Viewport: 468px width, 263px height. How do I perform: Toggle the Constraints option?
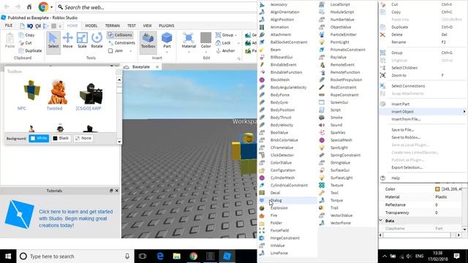tap(121, 43)
